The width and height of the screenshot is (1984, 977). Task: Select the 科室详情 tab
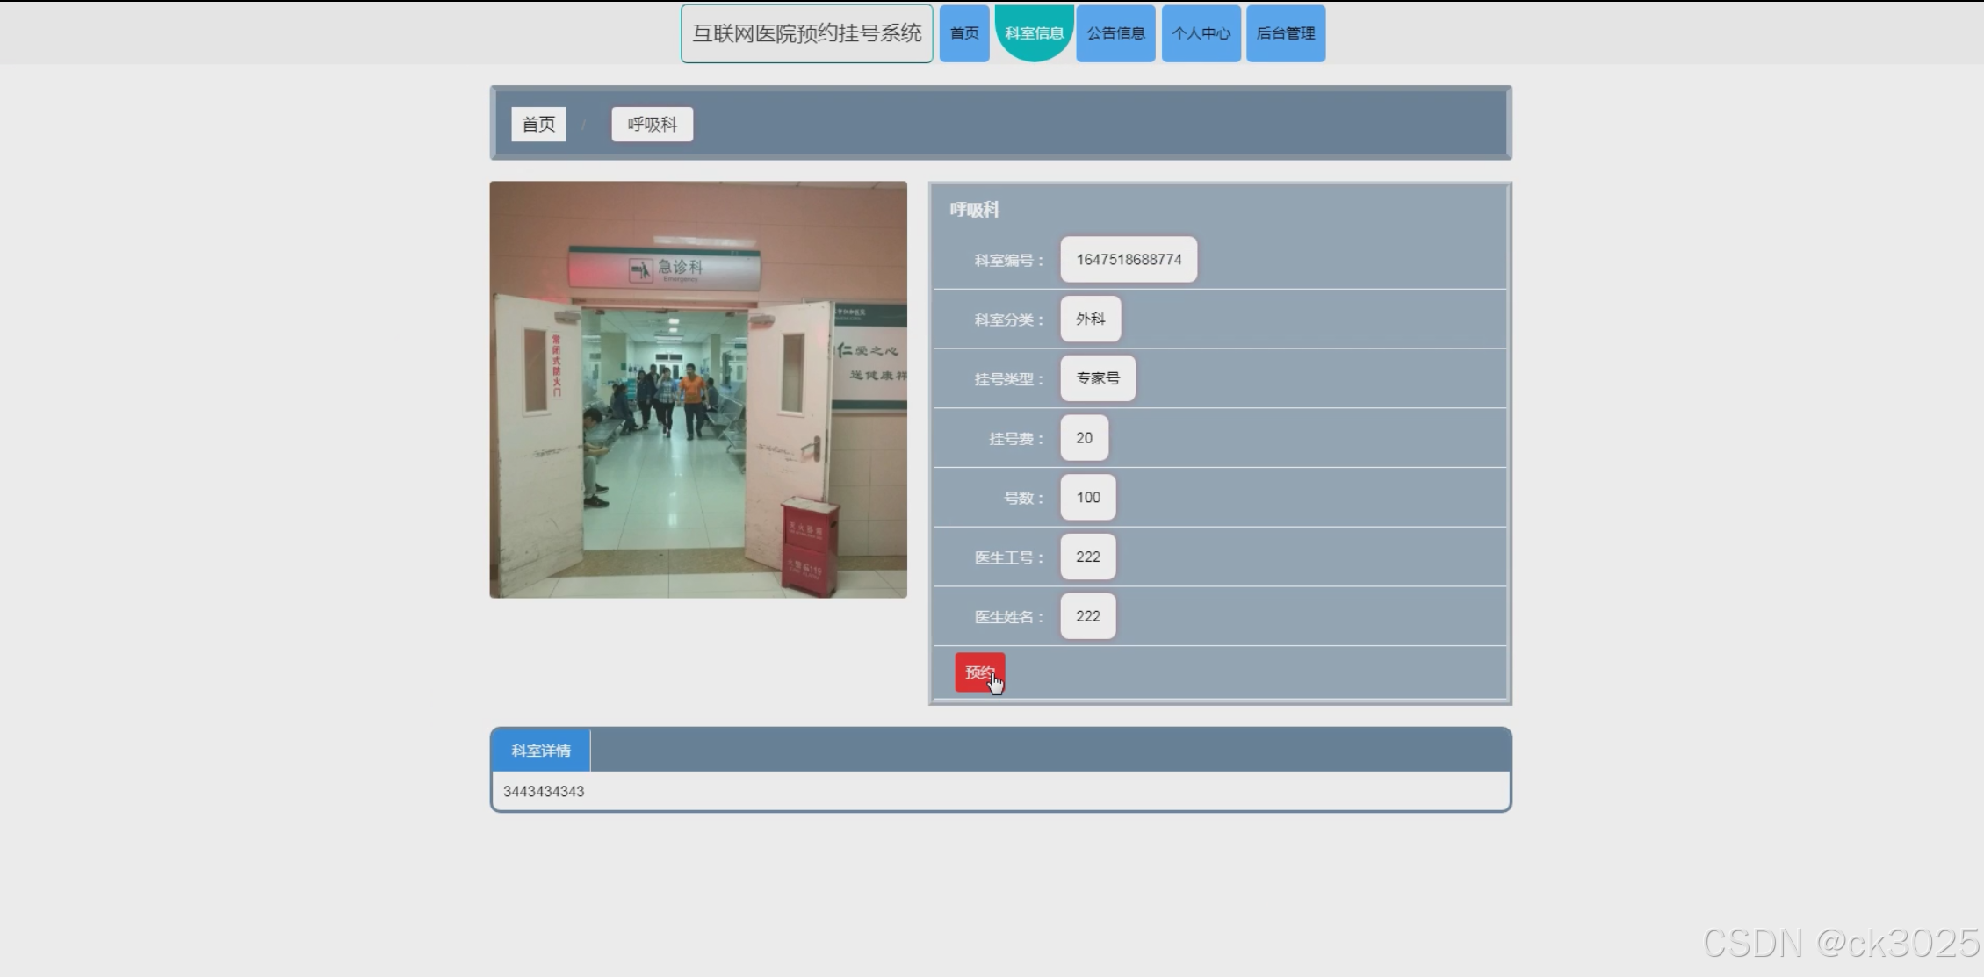point(541,751)
